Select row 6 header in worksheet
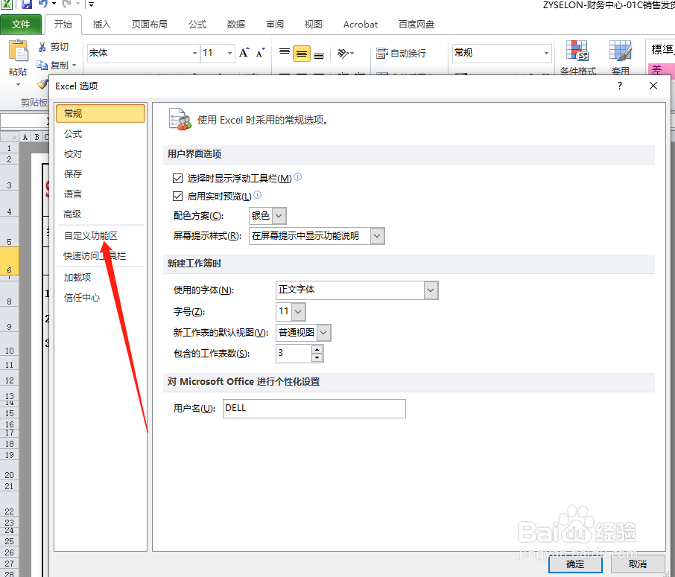 tap(10, 261)
